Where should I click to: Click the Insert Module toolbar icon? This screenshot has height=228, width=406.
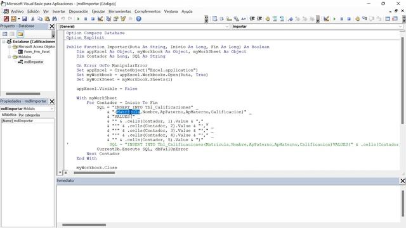pos(13,19)
